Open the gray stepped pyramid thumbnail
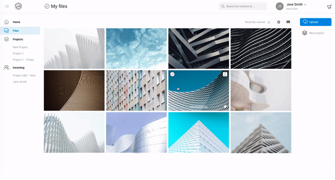Image resolution: width=335 pixels, height=180 pixels. pyautogui.click(x=261, y=132)
